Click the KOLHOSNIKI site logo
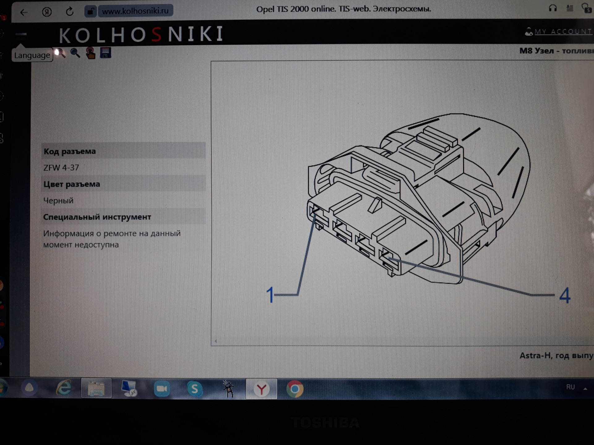594x445 pixels. pyautogui.click(x=141, y=34)
